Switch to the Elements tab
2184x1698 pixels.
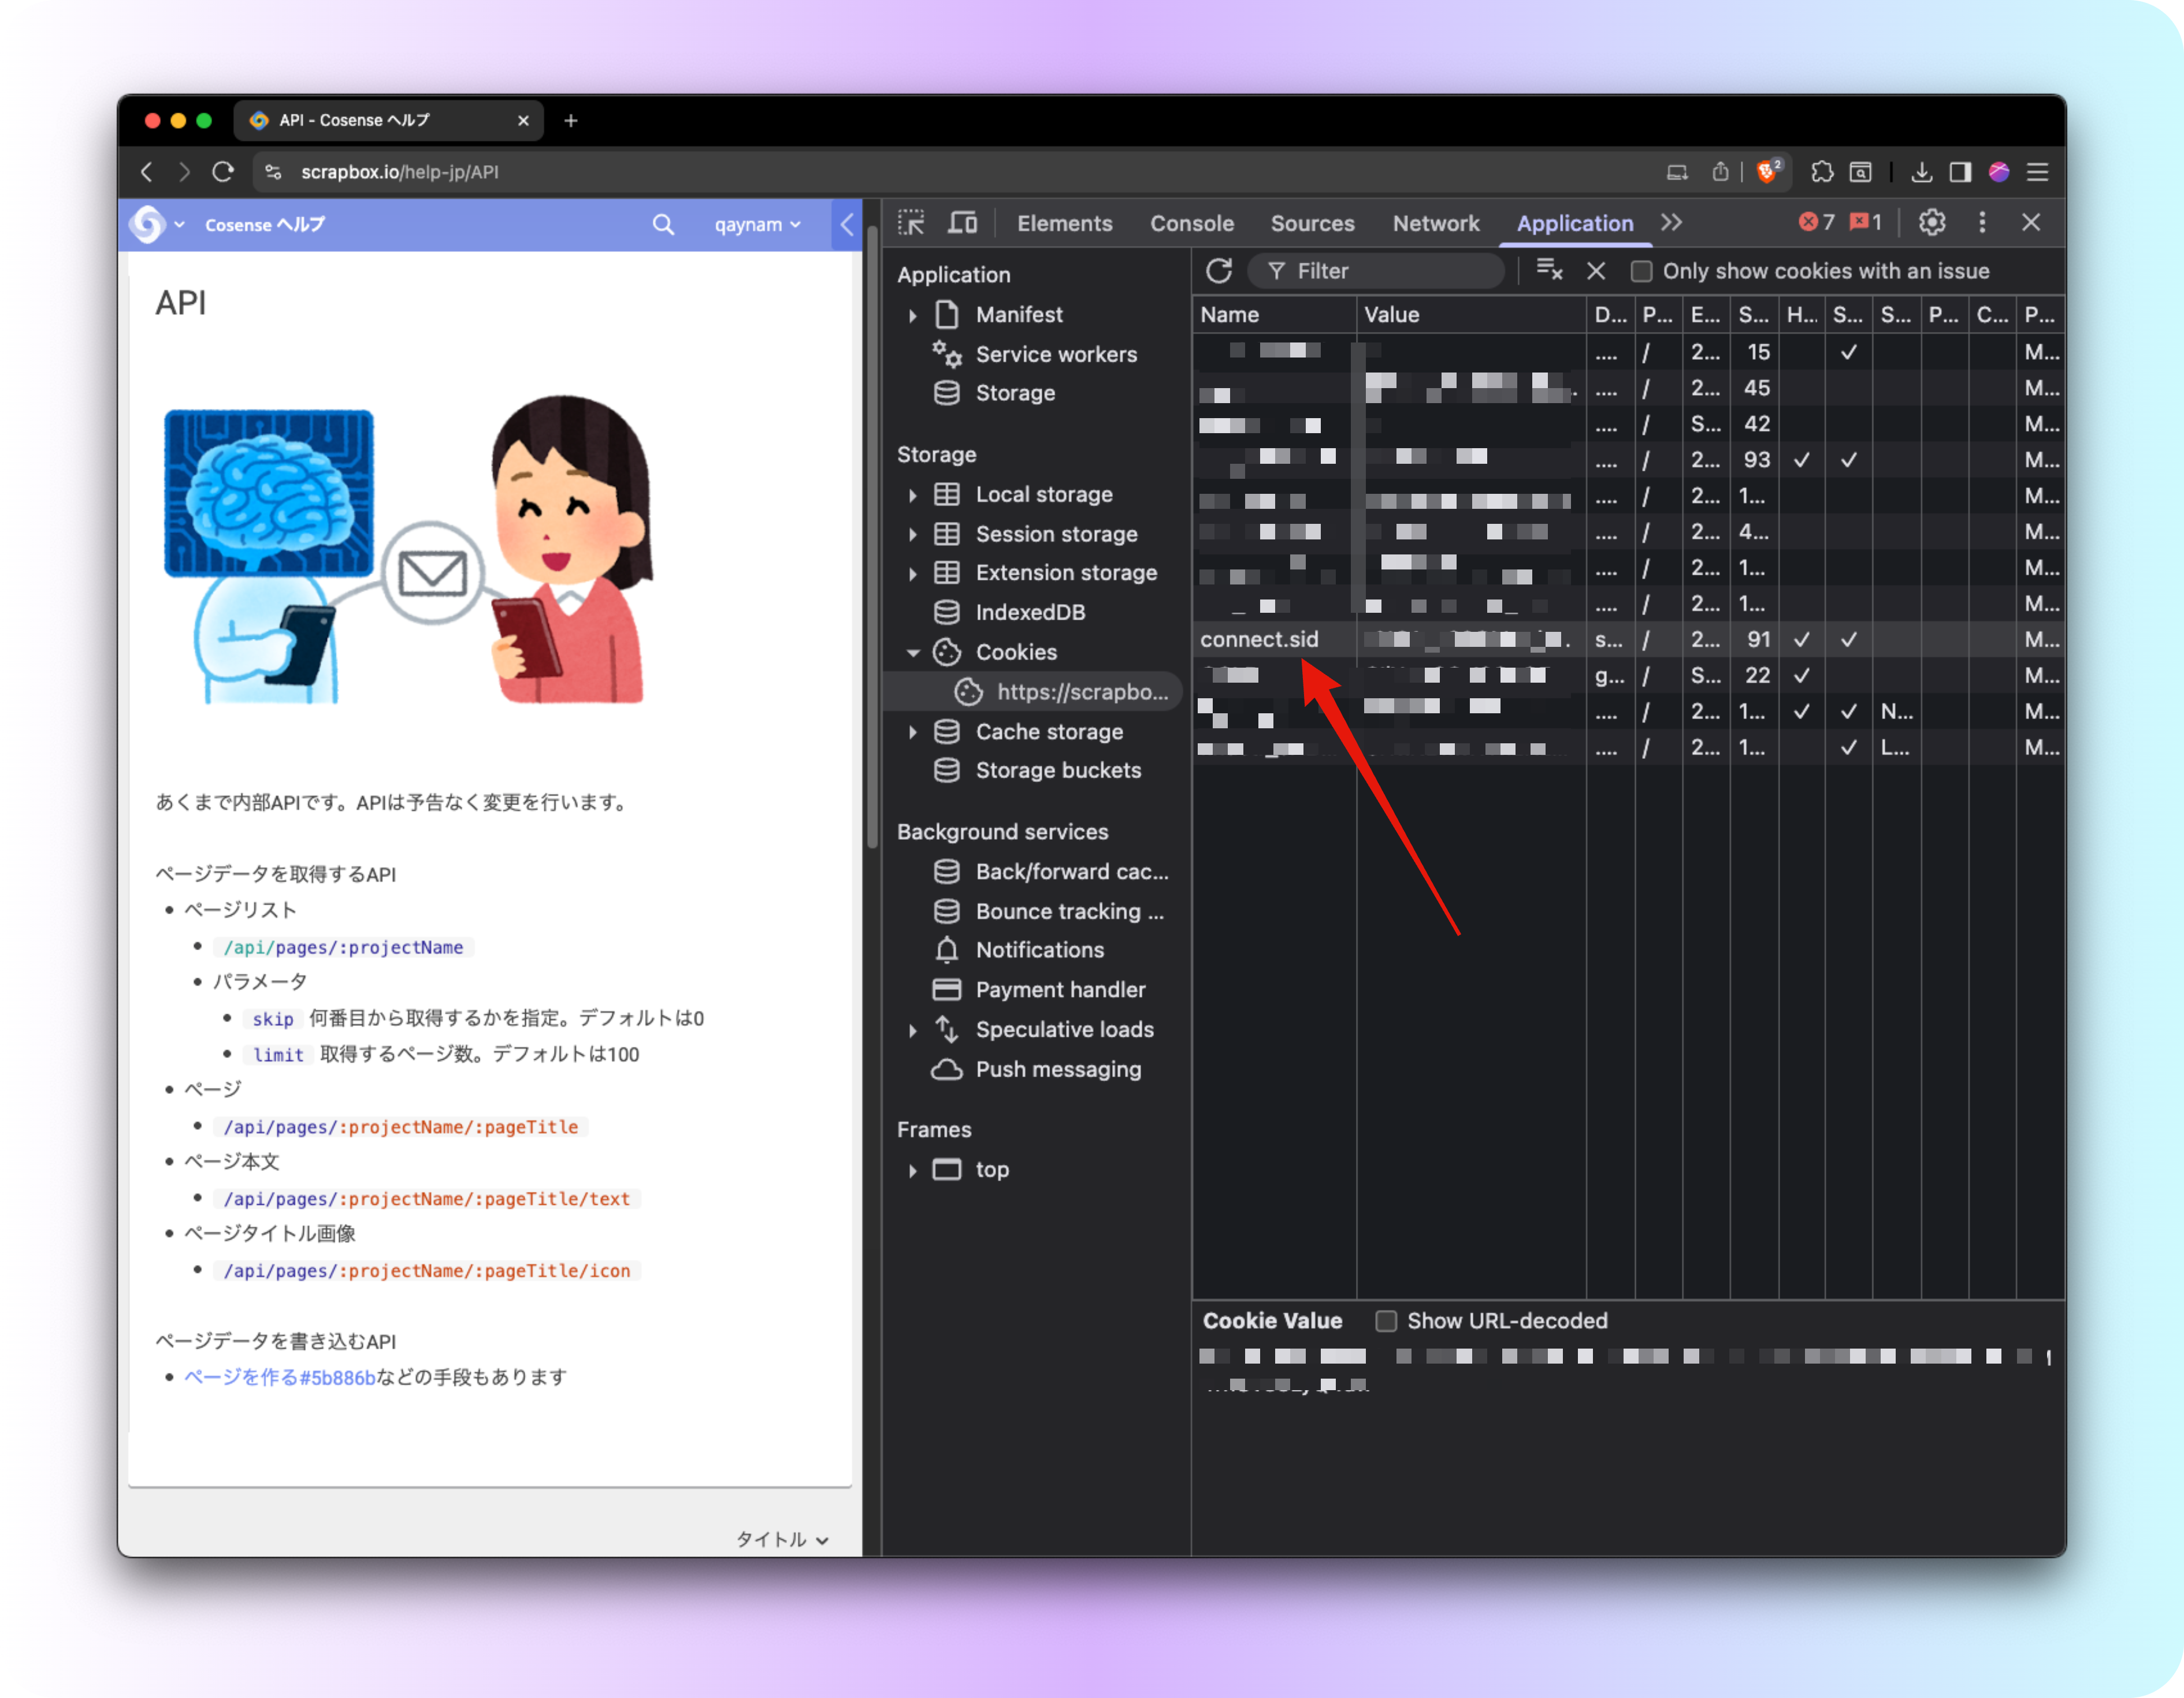[x=1064, y=223]
